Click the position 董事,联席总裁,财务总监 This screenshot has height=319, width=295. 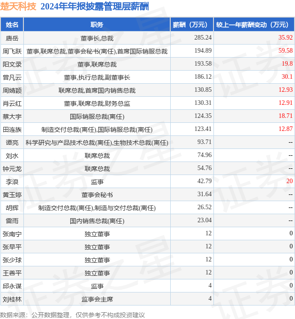tap(97, 103)
